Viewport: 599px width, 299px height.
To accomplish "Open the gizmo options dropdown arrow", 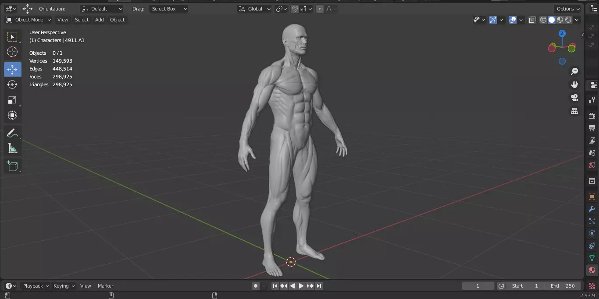I will tap(501, 20).
